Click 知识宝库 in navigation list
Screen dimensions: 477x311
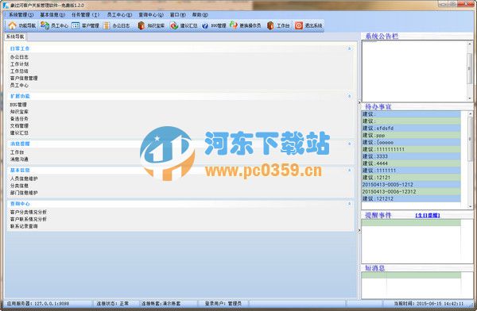click(19, 112)
